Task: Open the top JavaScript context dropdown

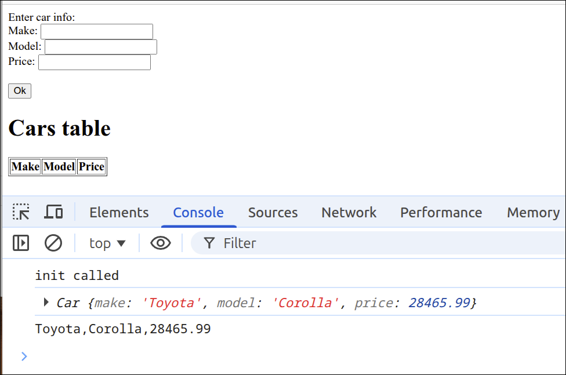Action: point(107,243)
